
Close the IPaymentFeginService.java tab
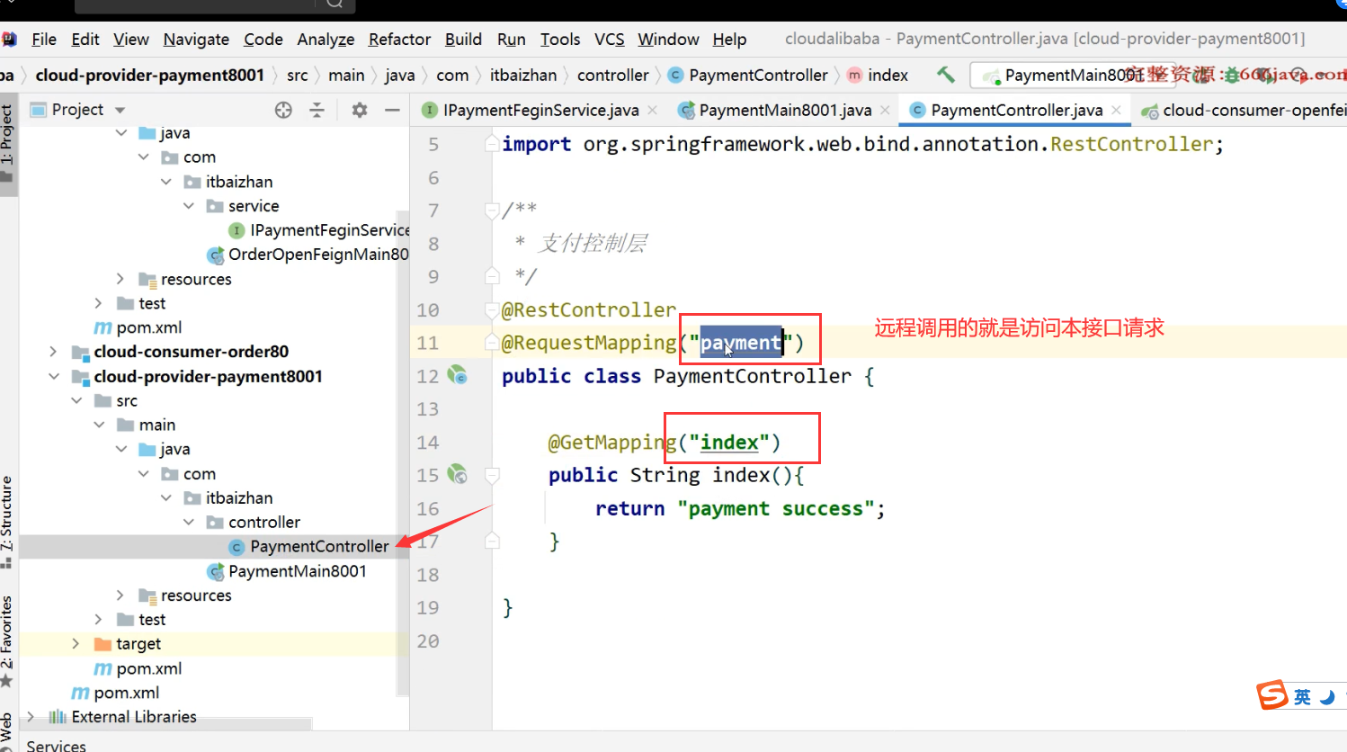(653, 110)
